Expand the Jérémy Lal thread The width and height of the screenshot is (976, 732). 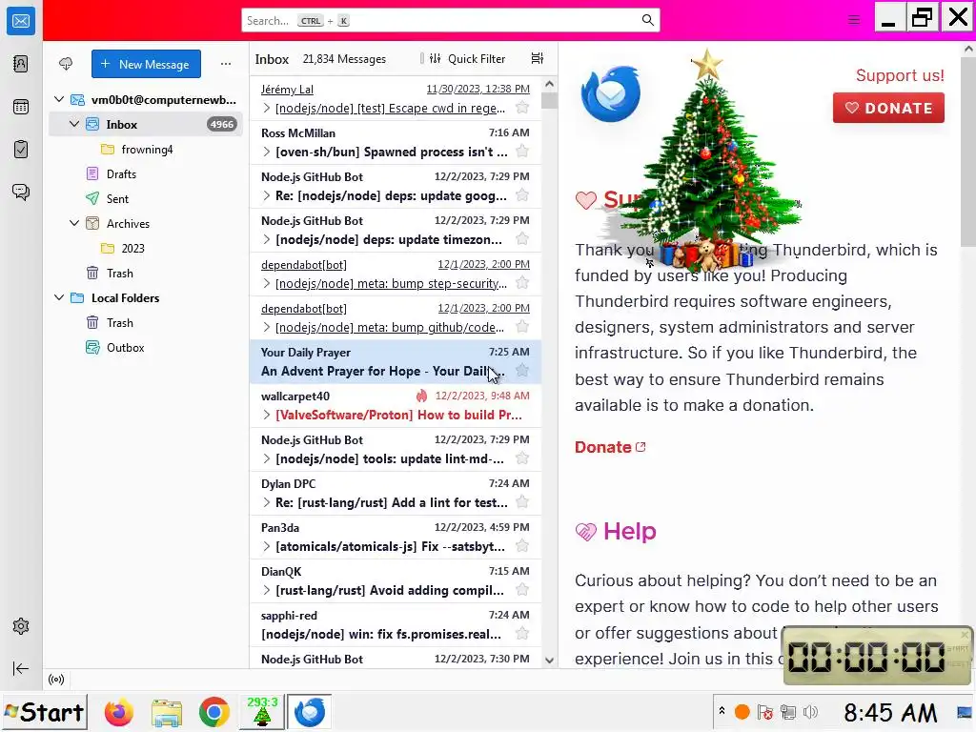point(267,109)
